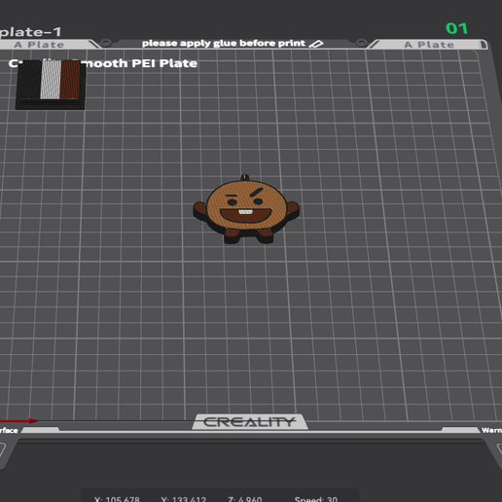Click the left screw hole on plate header
The height and width of the screenshot is (502, 502).
pos(106,43)
